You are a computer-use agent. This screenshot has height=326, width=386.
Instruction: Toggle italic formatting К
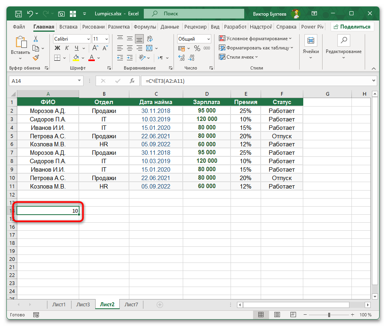pos(67,48)
